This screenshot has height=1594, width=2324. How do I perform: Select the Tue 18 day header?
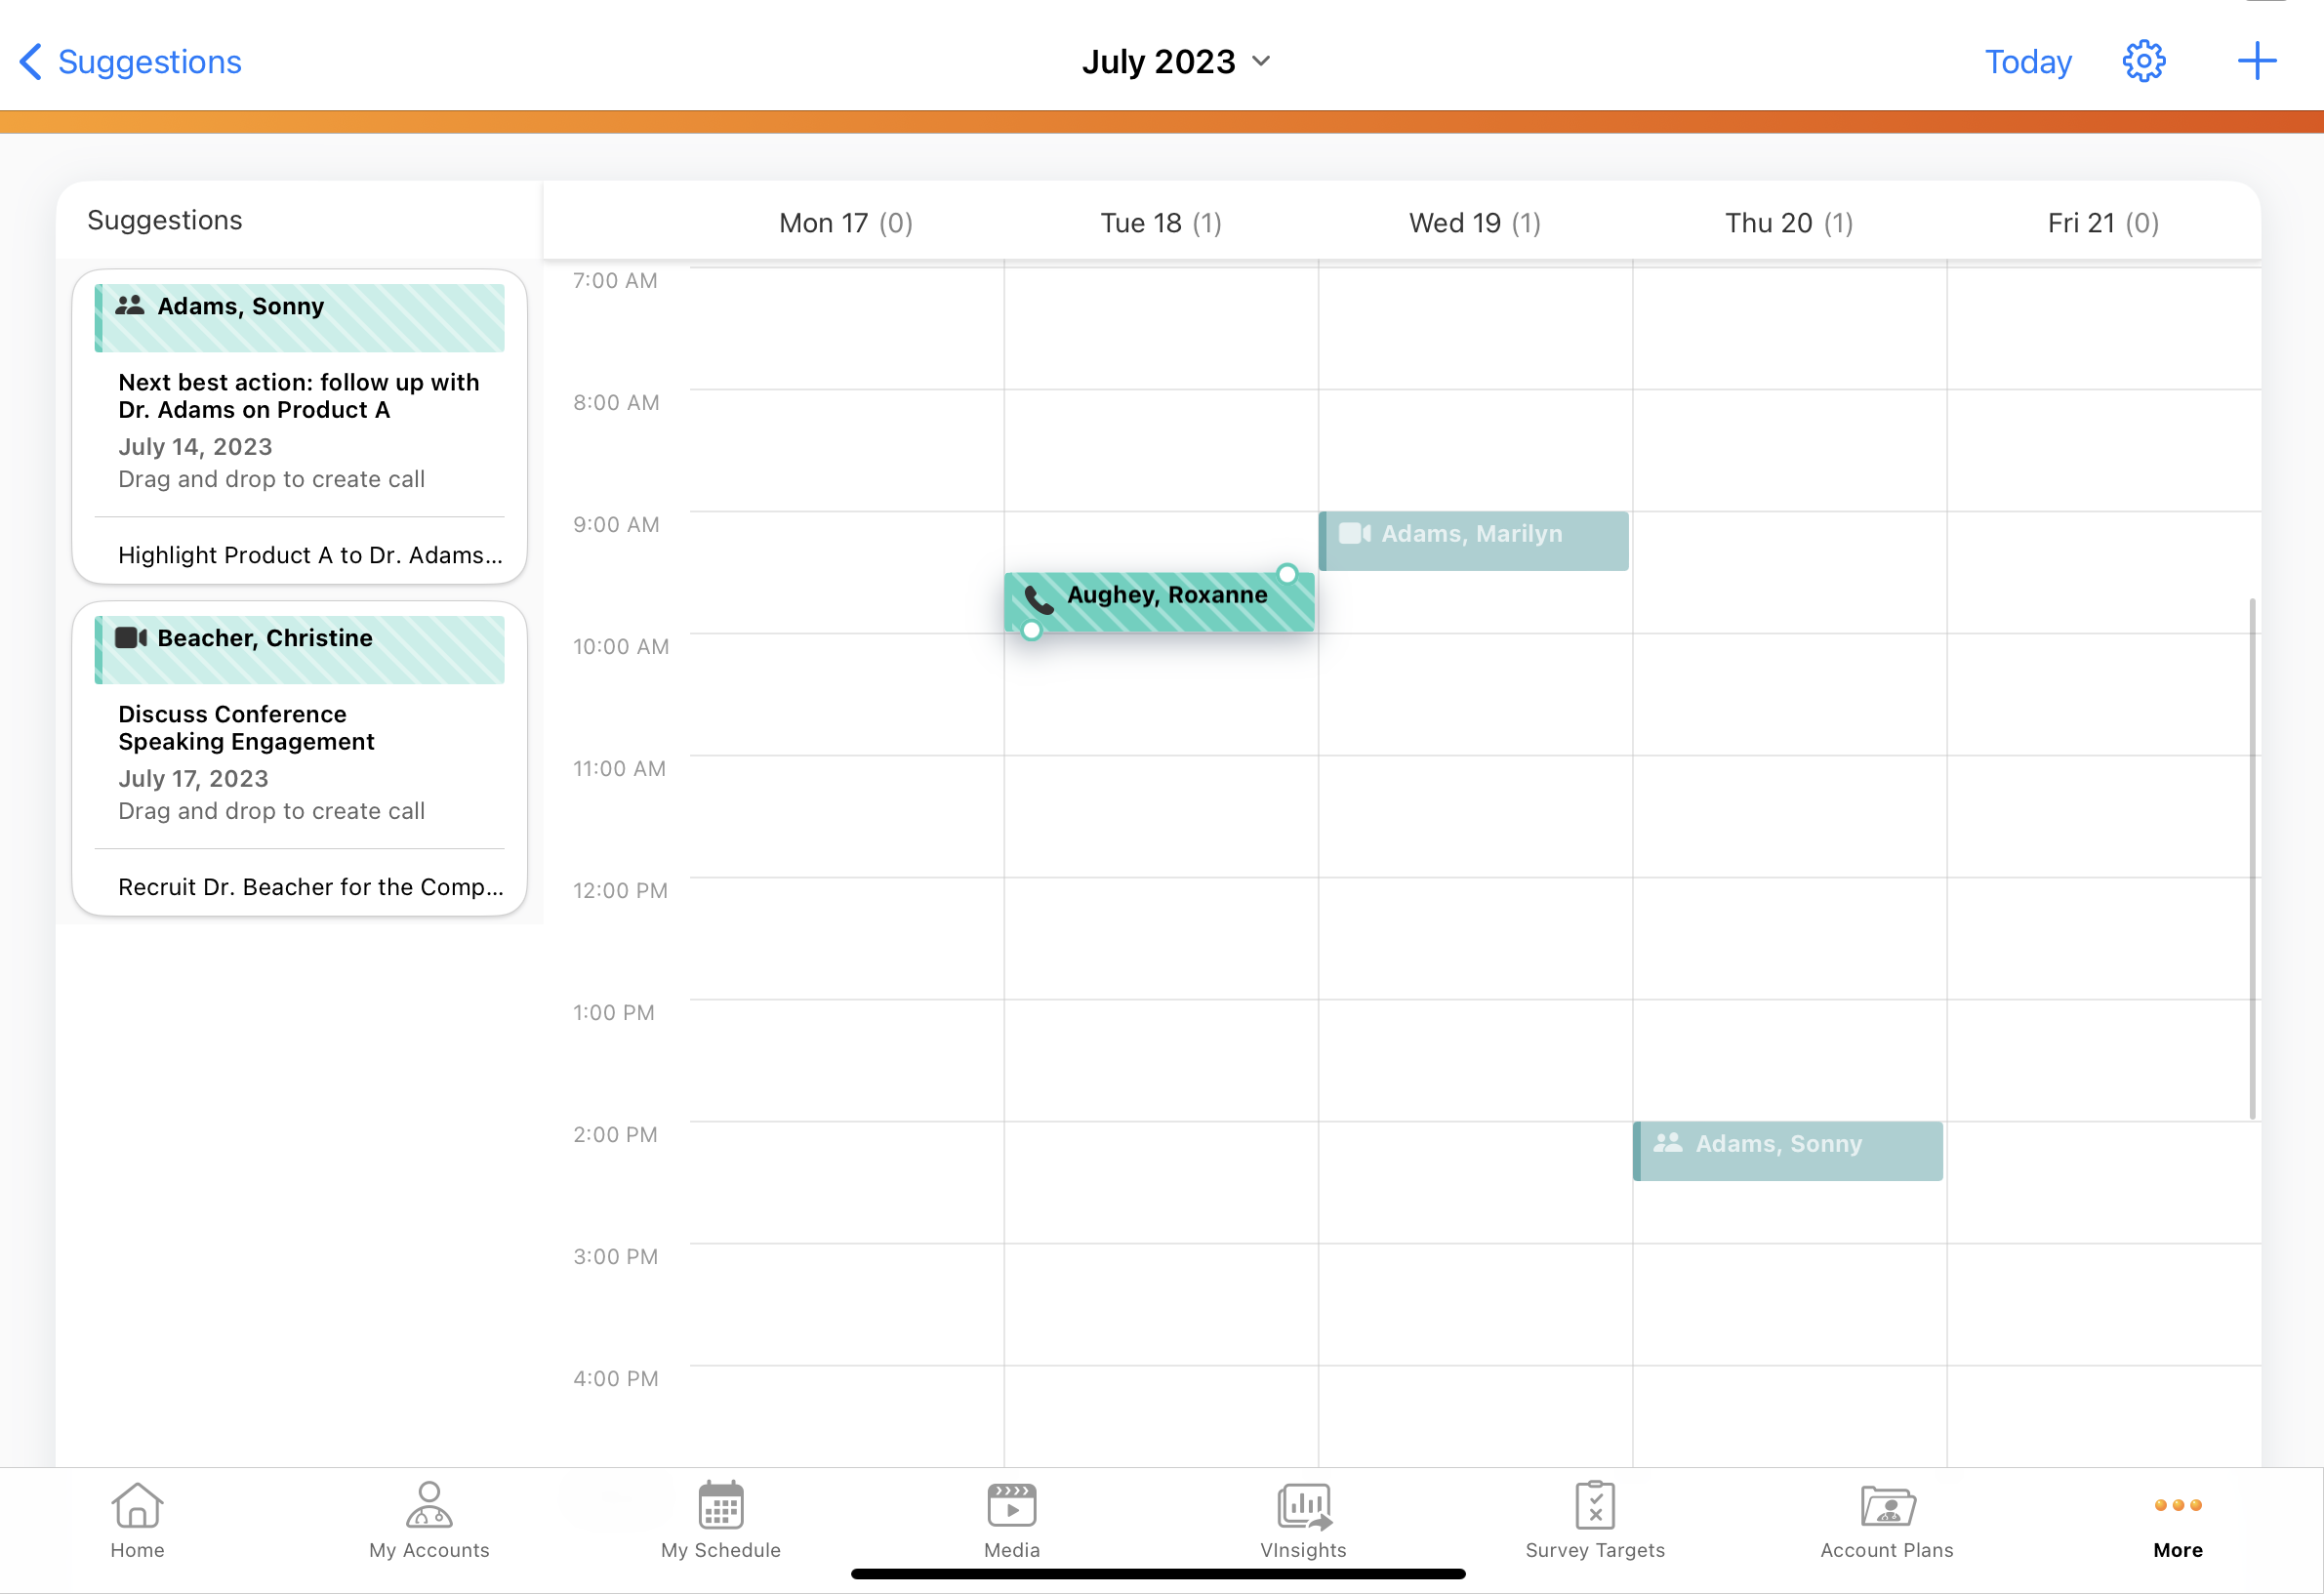1160,223
